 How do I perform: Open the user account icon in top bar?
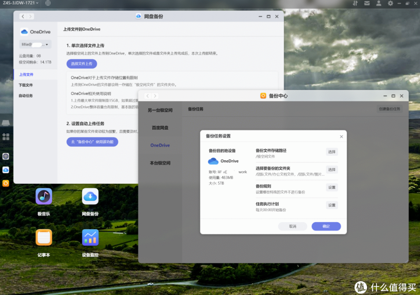click(379, 3)
